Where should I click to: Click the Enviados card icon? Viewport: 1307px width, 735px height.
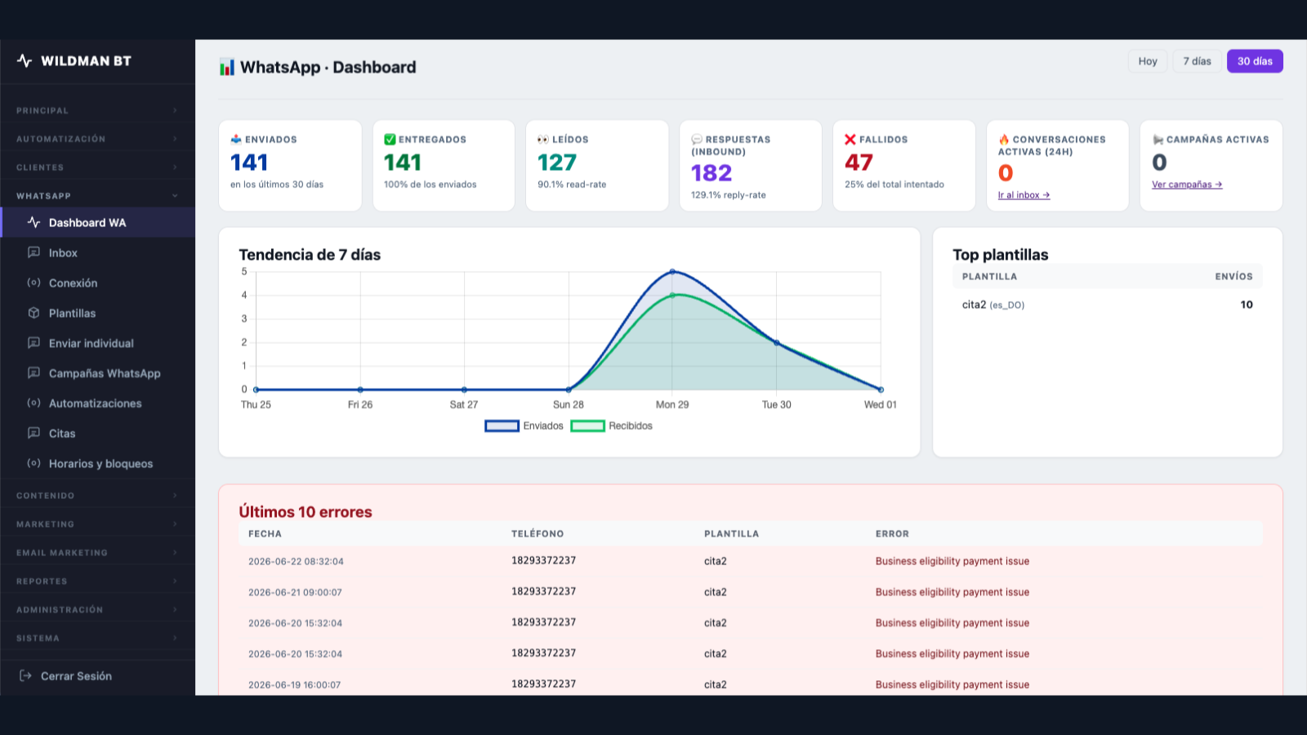click(236, 139)
